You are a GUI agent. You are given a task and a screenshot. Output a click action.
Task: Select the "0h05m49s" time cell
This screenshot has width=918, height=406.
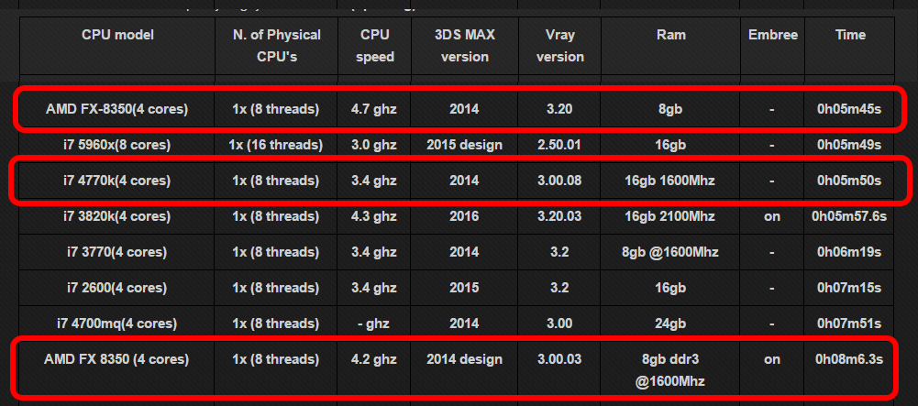pyautogui.click(x=849, y=145)
